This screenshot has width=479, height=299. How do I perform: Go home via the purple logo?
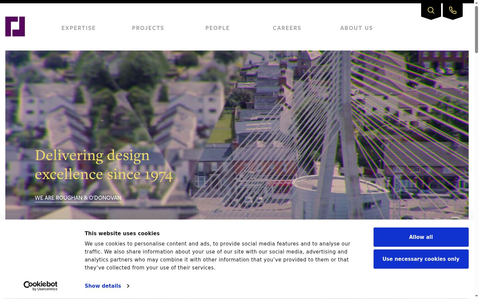15,27
